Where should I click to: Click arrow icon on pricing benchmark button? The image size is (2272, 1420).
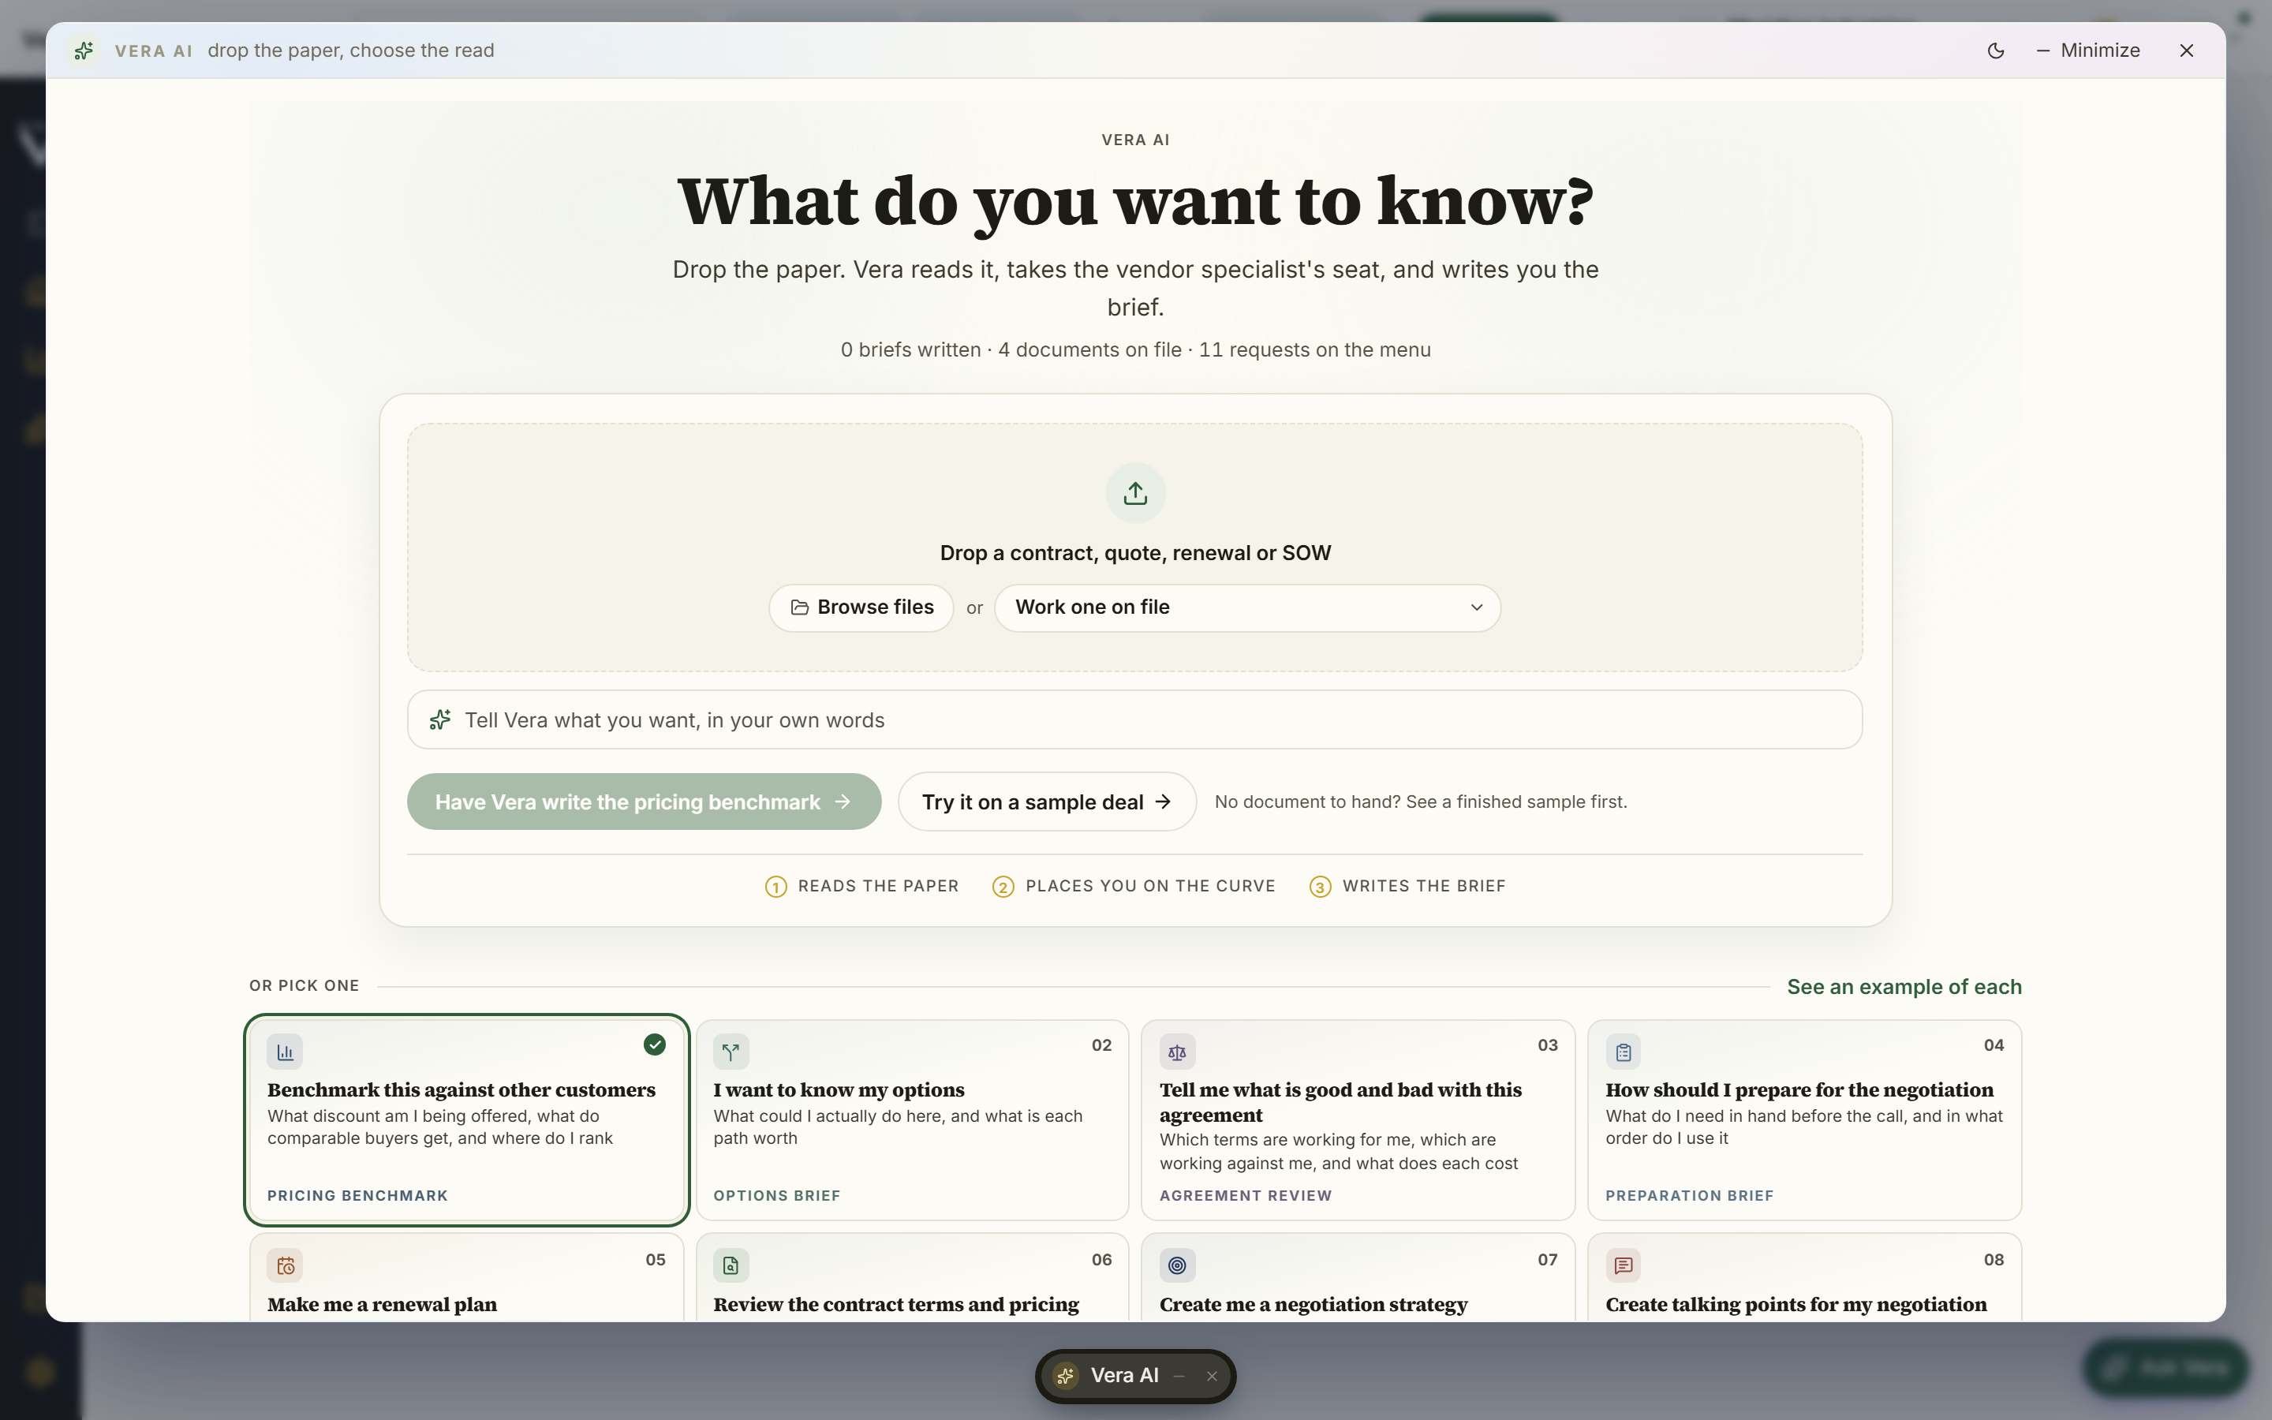pyautogui.click(x=843, y=801)
